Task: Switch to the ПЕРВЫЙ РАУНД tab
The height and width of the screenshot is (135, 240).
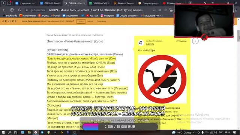Action: click(51, 3)
